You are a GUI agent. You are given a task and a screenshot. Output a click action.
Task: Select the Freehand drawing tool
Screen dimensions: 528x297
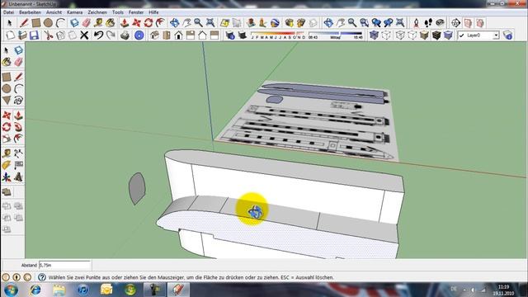18,101
